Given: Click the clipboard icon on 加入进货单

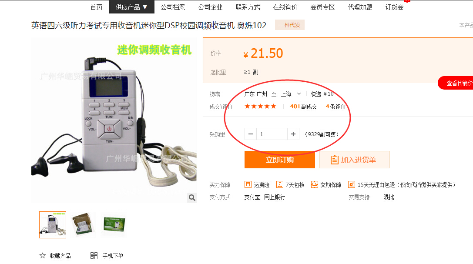Looking at the screenshot, I should point(334,160).
